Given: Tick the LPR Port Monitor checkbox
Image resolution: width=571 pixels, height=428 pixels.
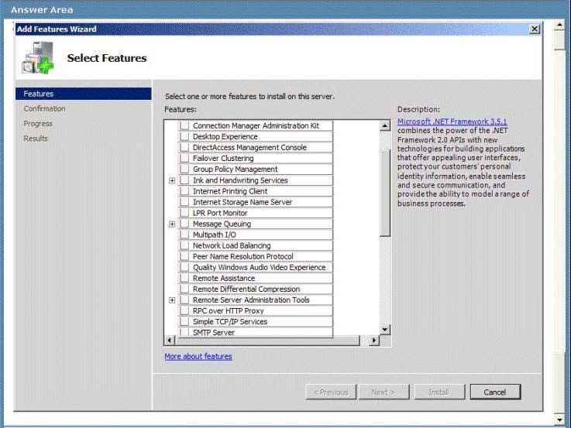Looking at the screenshot, I should click(184, 213).
